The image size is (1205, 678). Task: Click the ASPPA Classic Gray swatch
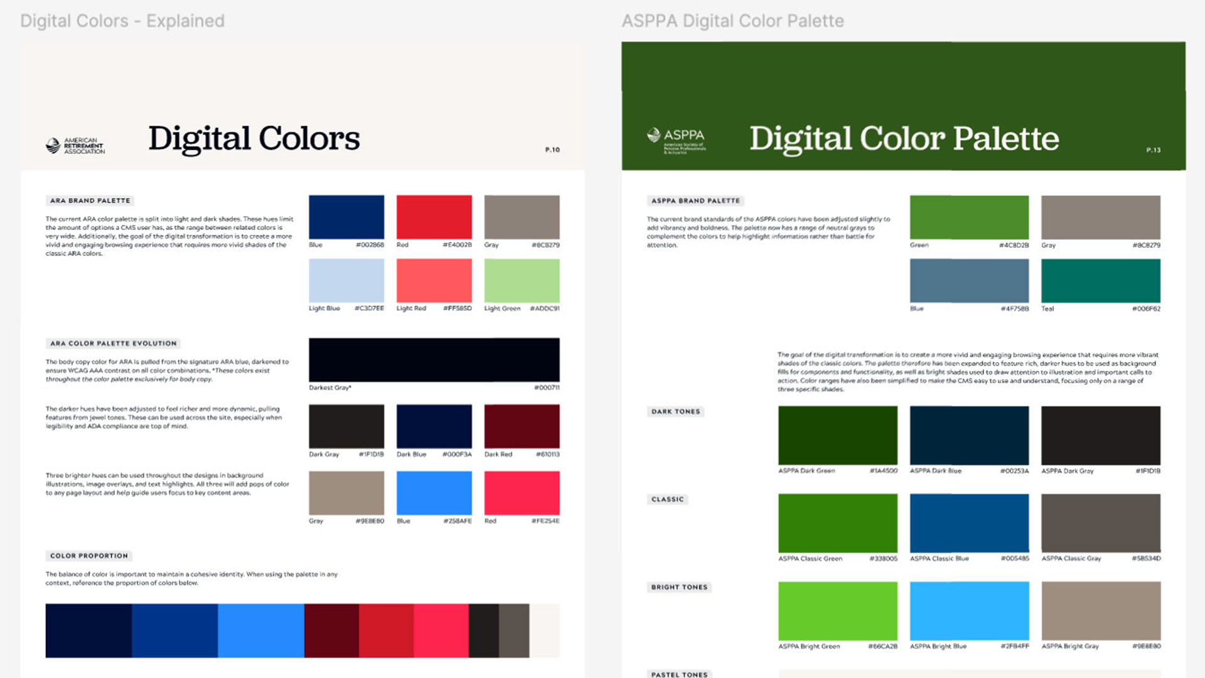tap(1101, 523)
